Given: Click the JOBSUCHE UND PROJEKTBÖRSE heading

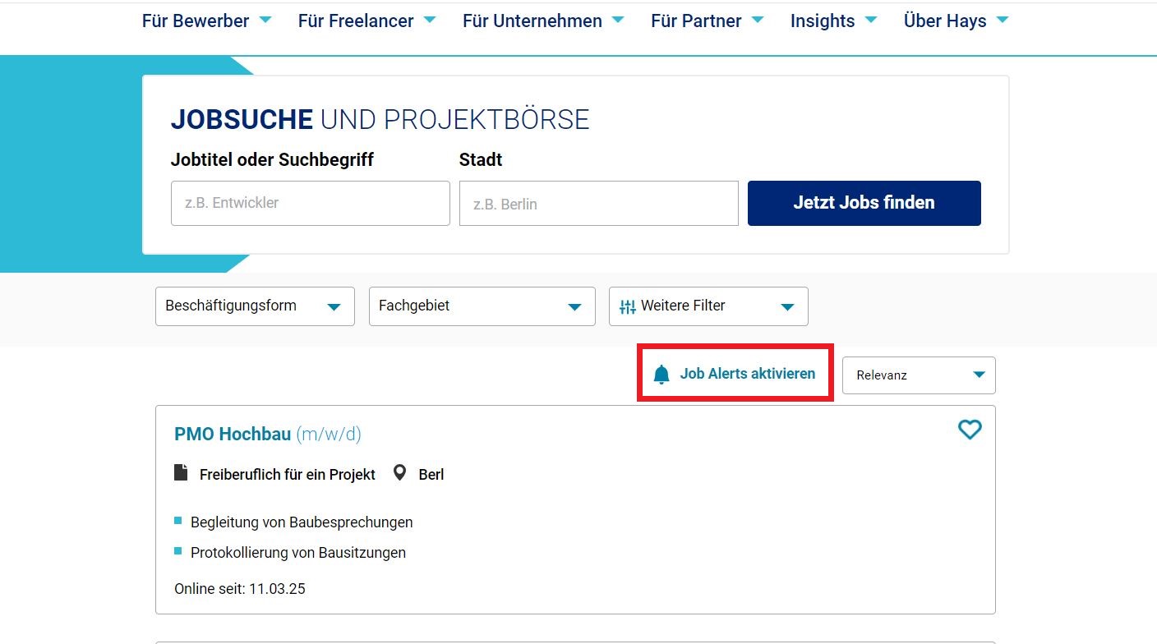Looking at the screenshot, I should [x=380, y=120].
